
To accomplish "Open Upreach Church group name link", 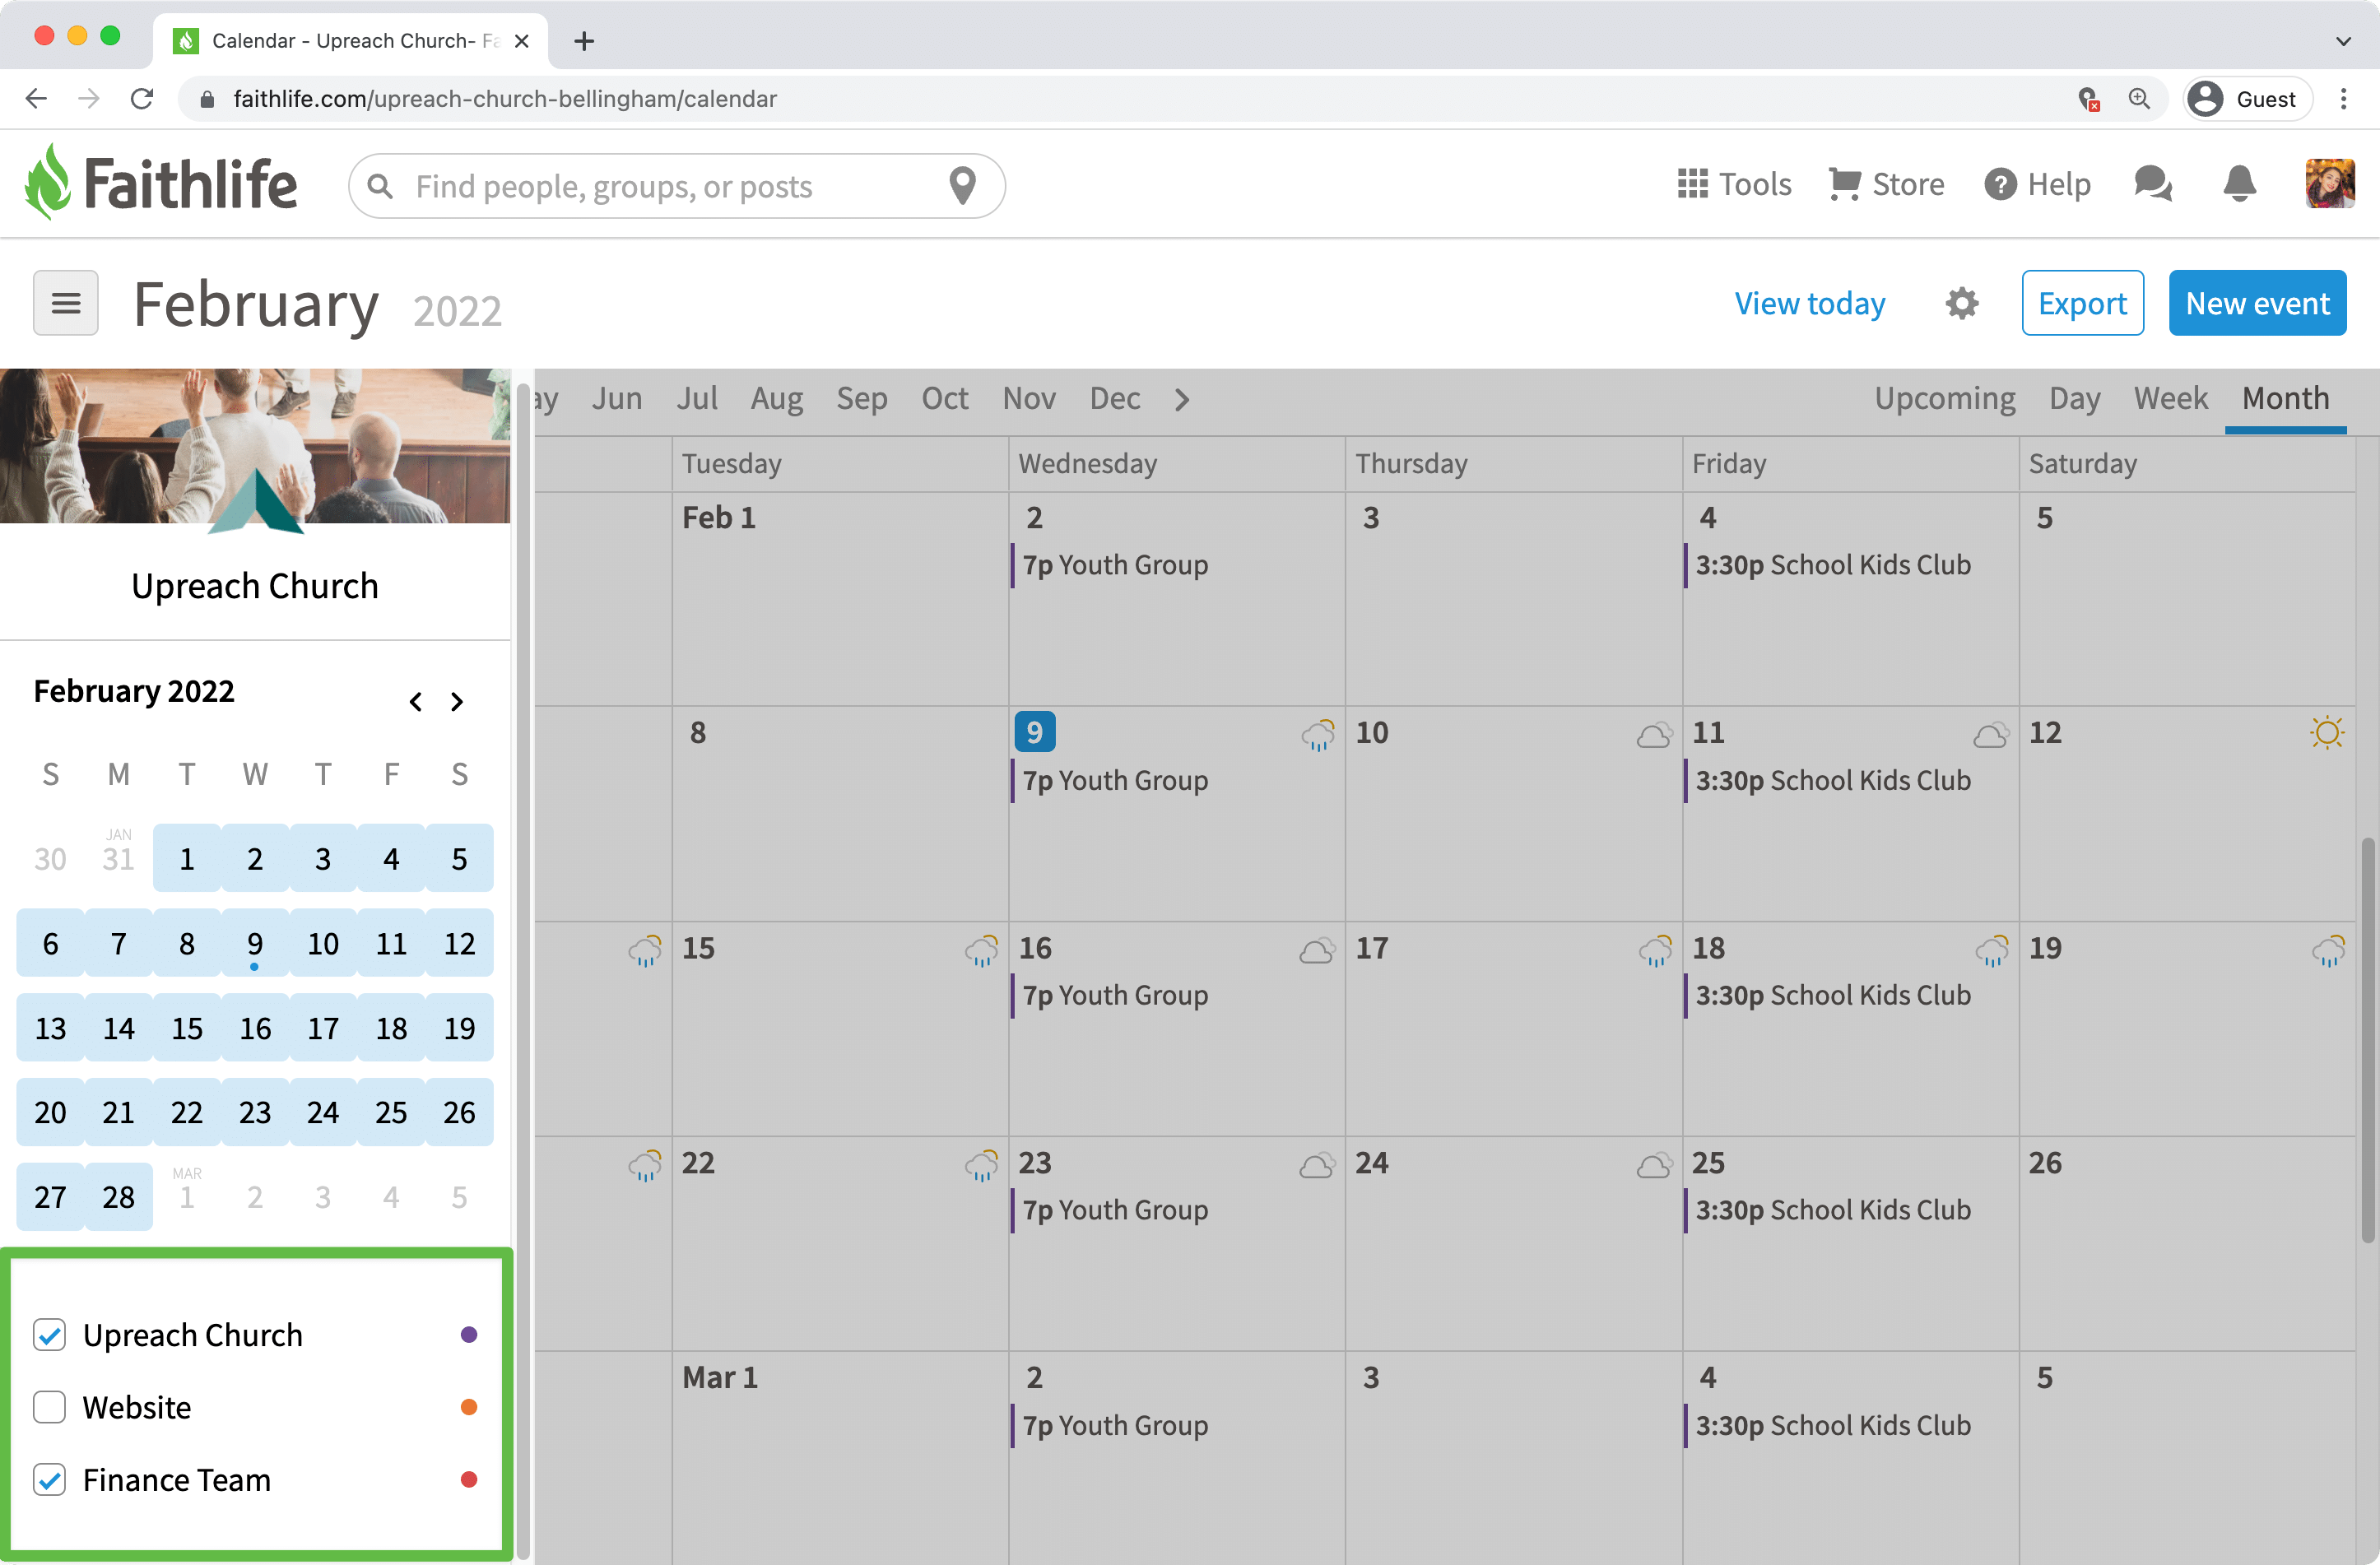I will (255, 585).
